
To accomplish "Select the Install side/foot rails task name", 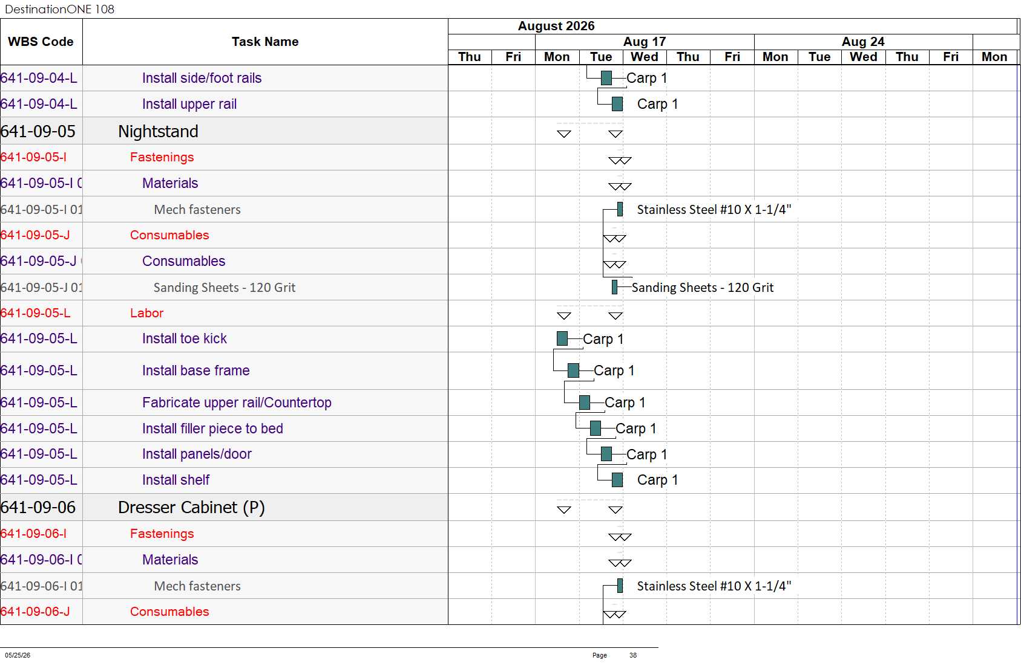I will 202,78.
